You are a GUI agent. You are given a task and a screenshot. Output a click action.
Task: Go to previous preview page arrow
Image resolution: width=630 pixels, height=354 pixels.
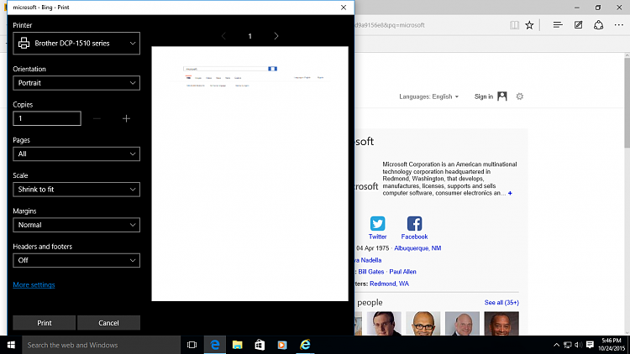pyautogui.click(x=223, y=36)
